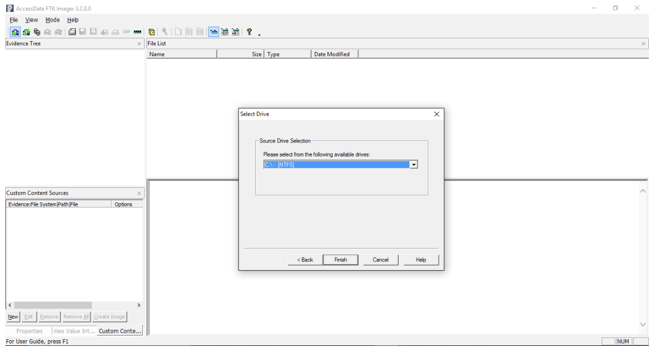Open the Mode menu
654x352 pixels.
(53, 20)
